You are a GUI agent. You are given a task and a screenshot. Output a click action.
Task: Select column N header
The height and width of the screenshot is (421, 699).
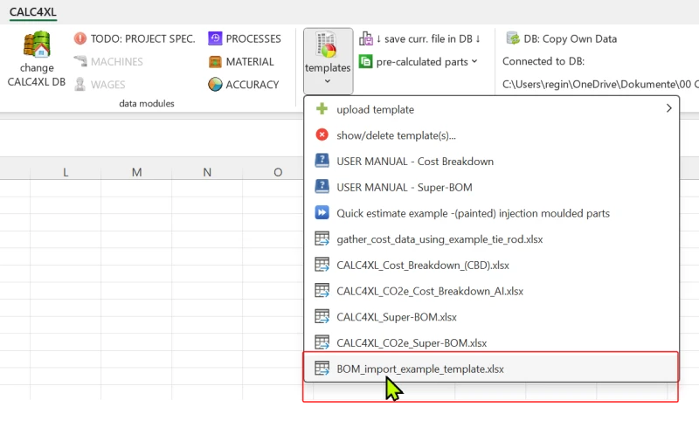(x=207, y=172)
